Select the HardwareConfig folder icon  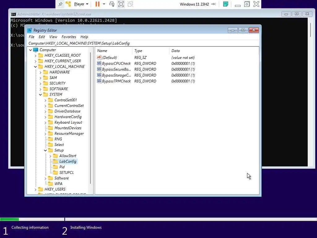[50, 117]
